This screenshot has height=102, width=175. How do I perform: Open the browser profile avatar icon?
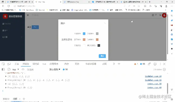click(166, 6)
